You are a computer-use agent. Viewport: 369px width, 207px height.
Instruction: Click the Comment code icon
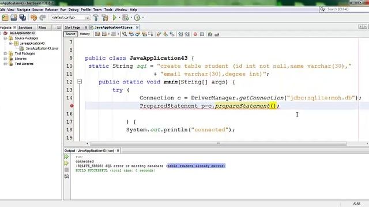(210, 34)
